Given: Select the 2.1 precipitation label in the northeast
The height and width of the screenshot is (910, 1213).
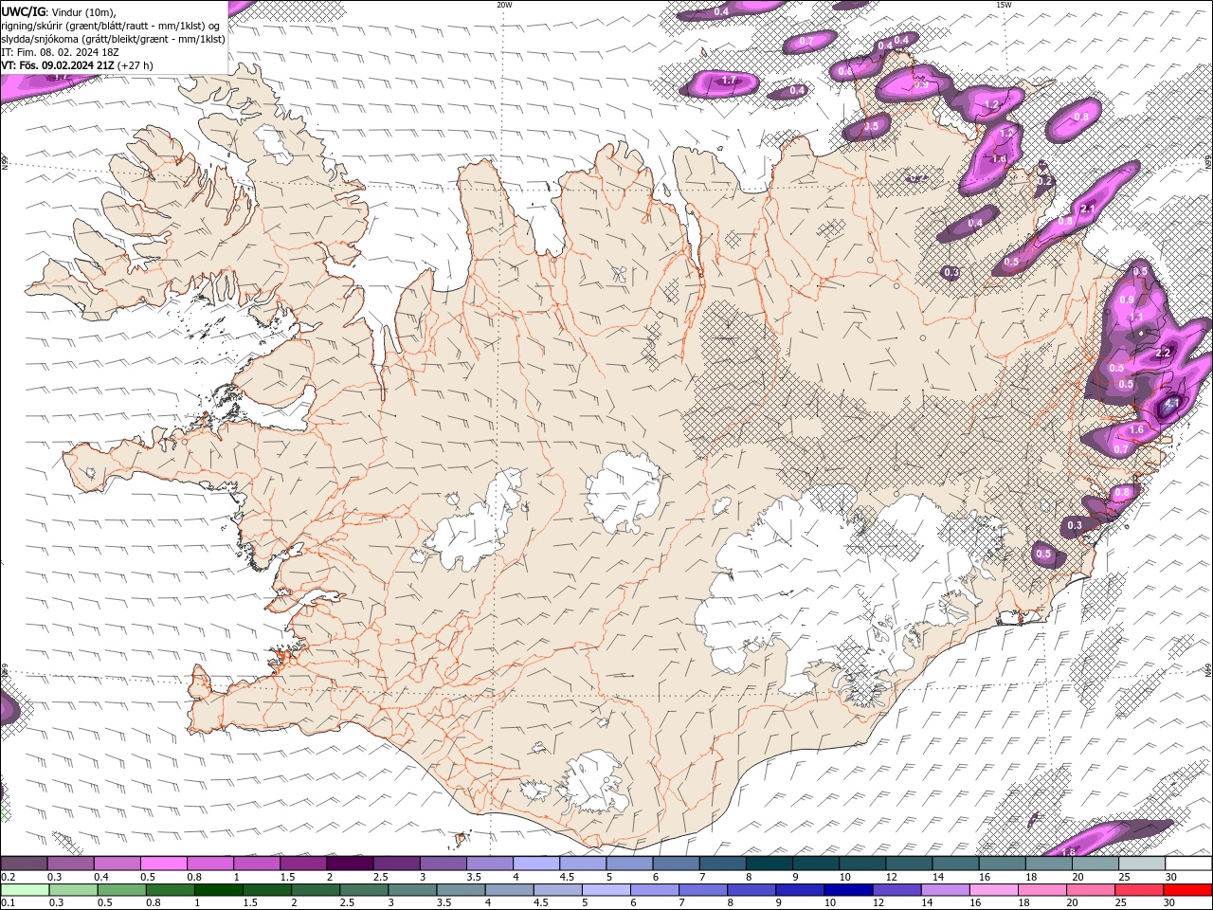Looking at the screenshot, I should [x=1088, y=209].
